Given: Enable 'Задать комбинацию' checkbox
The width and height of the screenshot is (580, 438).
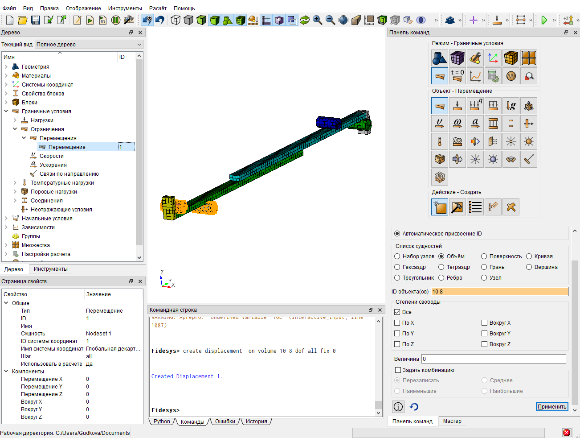Looking at the screenshot, I should point(398,370).
